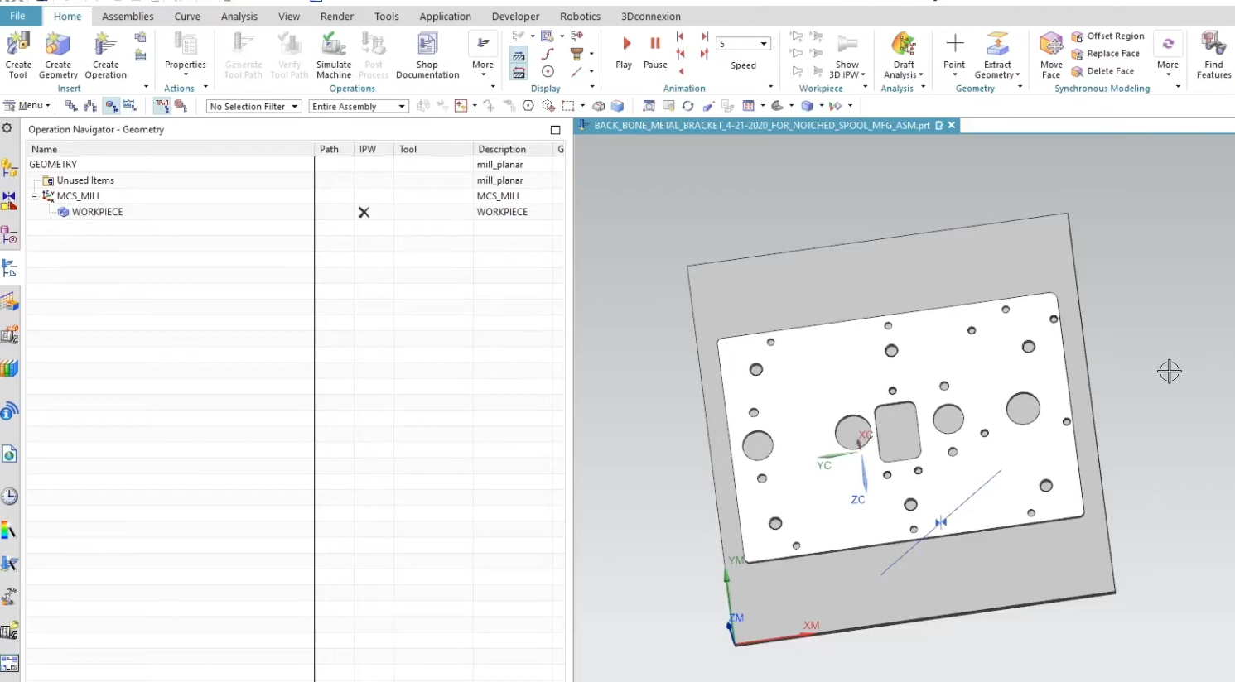
Task: Toggle the tool path display mode icon
Action: tap(162, 106)
